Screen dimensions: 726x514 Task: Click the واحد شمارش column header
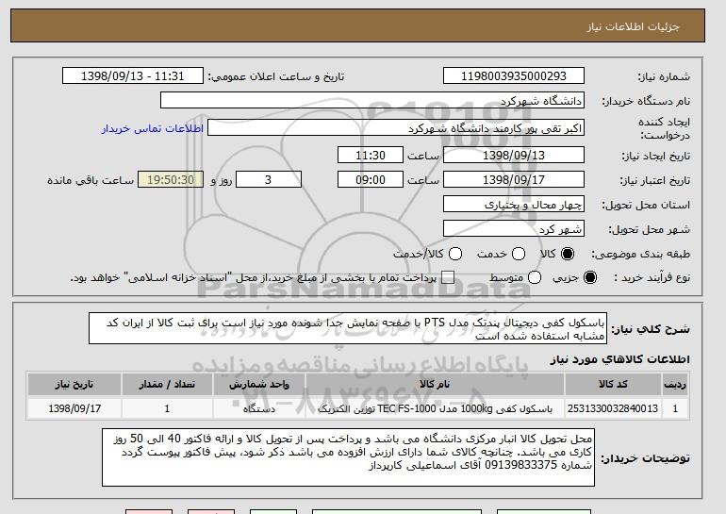(259, 385)
